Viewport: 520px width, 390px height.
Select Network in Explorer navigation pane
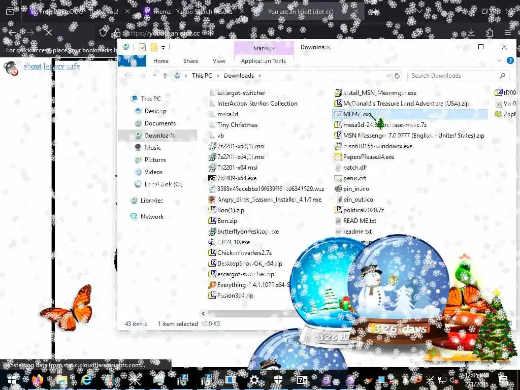(152, 216)
